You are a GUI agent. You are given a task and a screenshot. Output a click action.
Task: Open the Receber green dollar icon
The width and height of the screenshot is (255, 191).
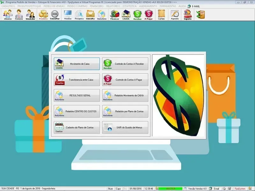click(x=137, y=15)
